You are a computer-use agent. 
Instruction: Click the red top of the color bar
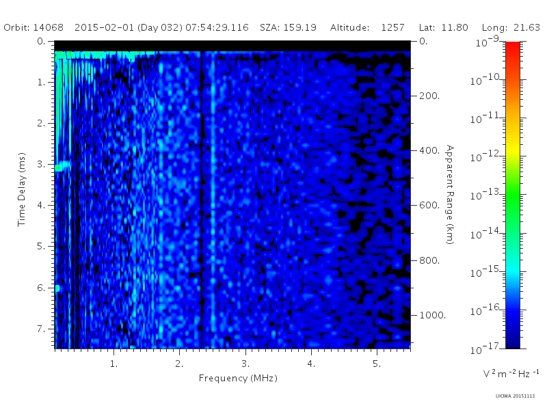click(512, 49)
